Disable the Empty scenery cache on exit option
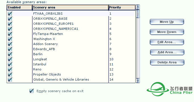 tap(31, 91)
